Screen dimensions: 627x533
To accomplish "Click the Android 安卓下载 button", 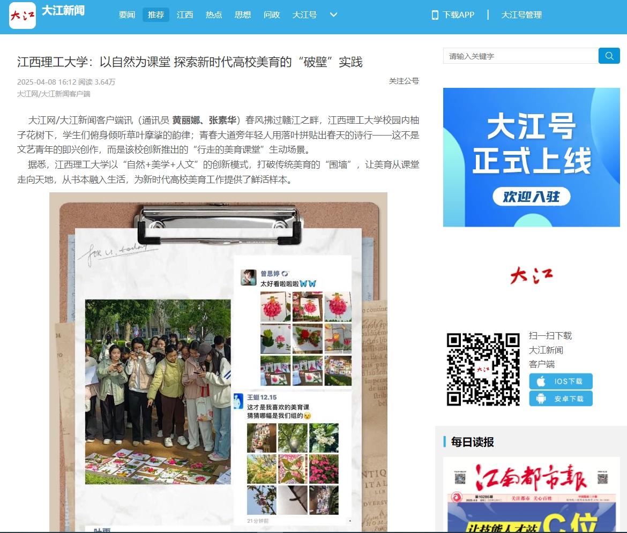I will (x=561, y=399).
